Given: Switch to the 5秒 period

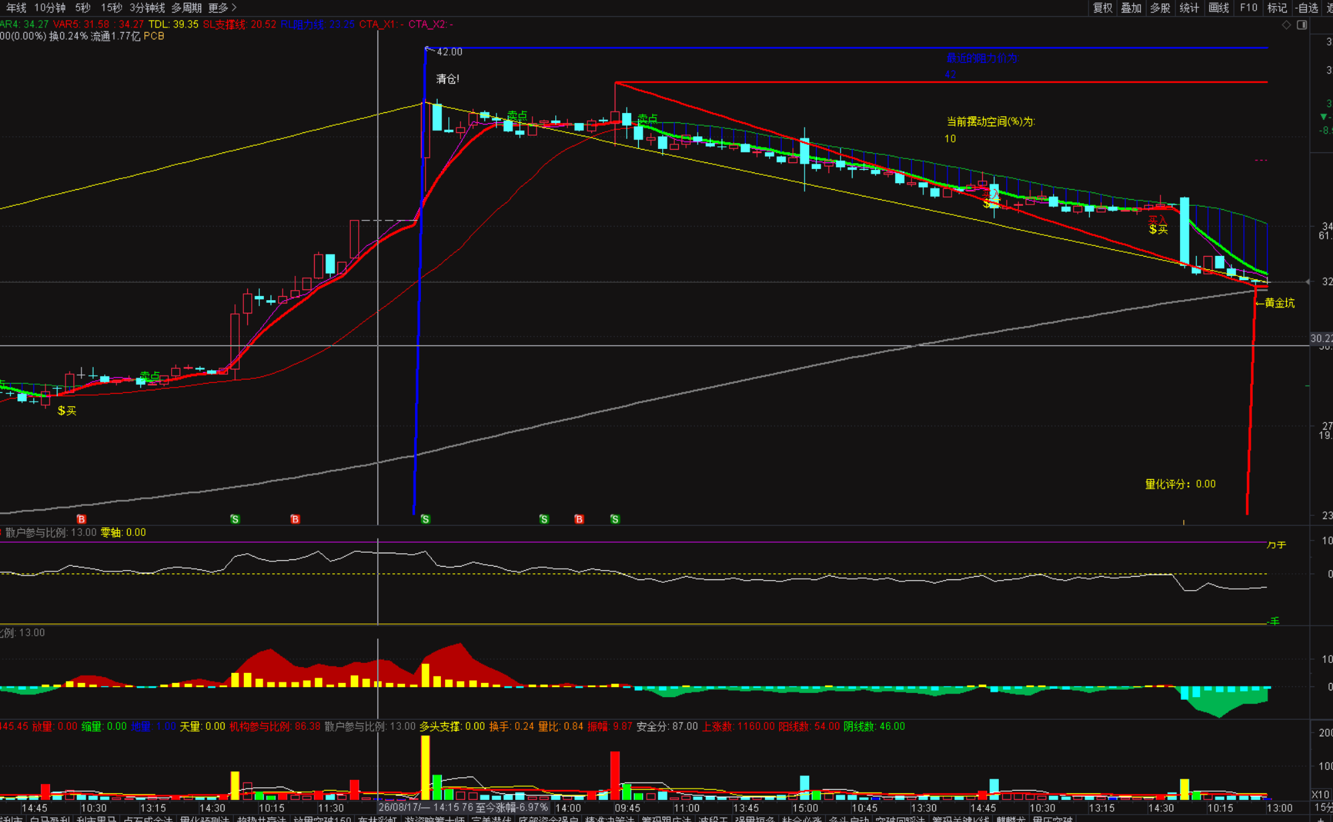Looking at the screenshot, I should [83, 7].
